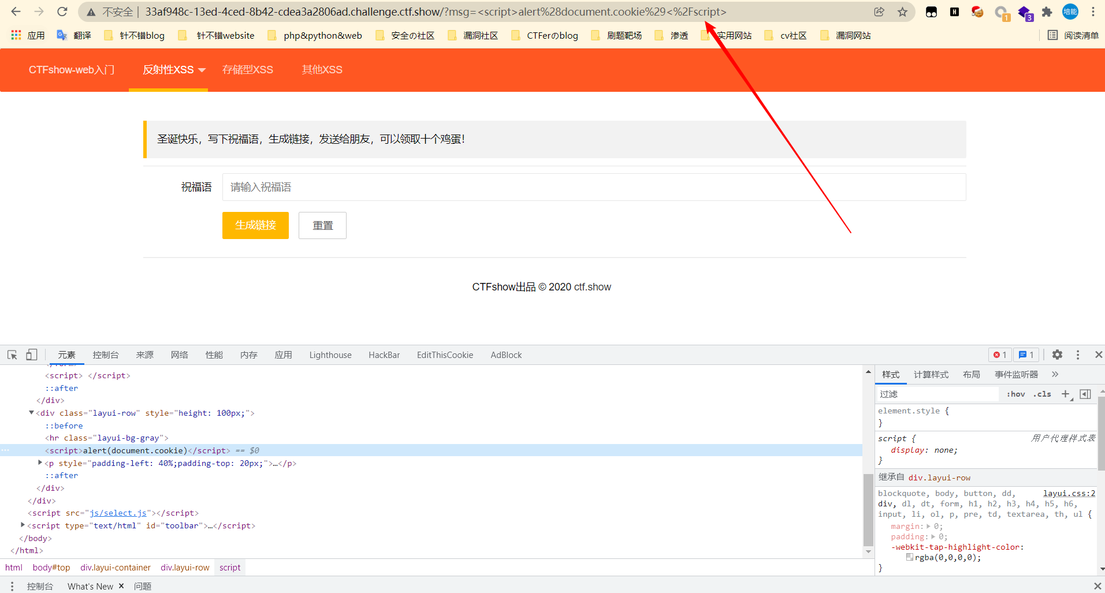Image resolution: width=1105 pixels, height=593 pixels.
Task: Focus the 请输入祝福语 input field
Action: click(594, 187)
